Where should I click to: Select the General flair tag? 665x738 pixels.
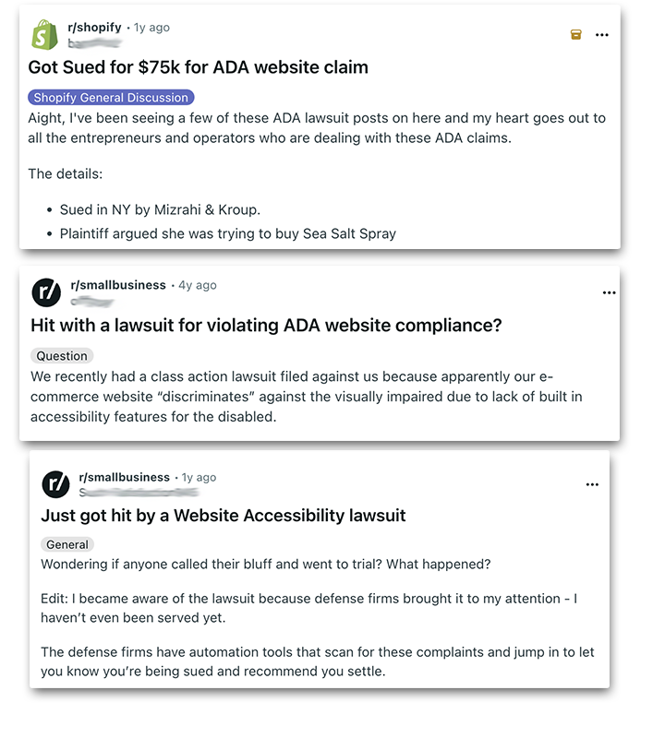(67, 544)
